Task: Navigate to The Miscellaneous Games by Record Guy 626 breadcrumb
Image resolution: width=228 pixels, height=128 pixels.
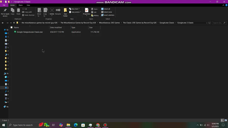Action: [78, 23]
